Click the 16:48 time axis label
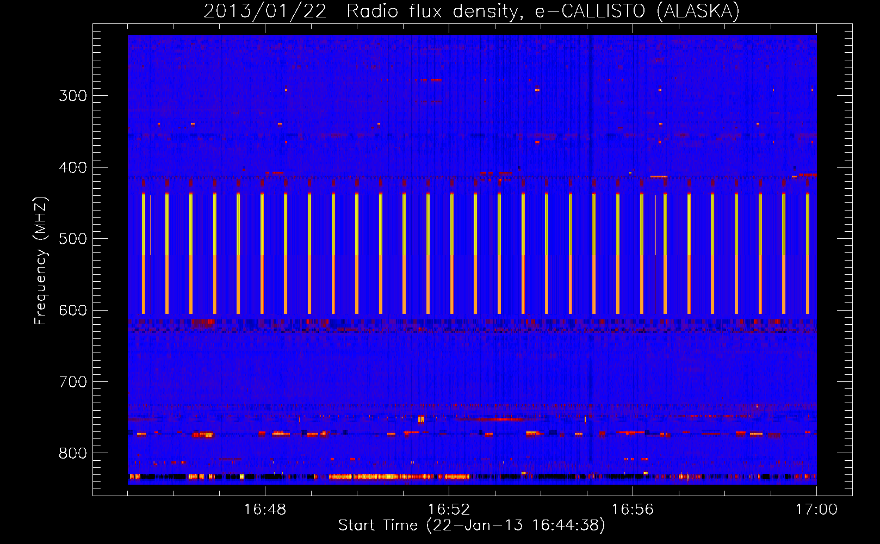The height and width of the screenshot is (544, 880). coord(265,509)
